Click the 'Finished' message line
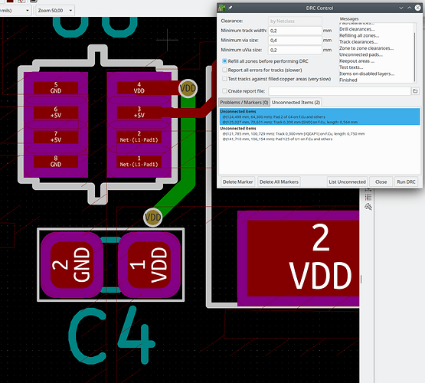The width and height of the screenshot is (425, 383). click(x=348, y=80)
